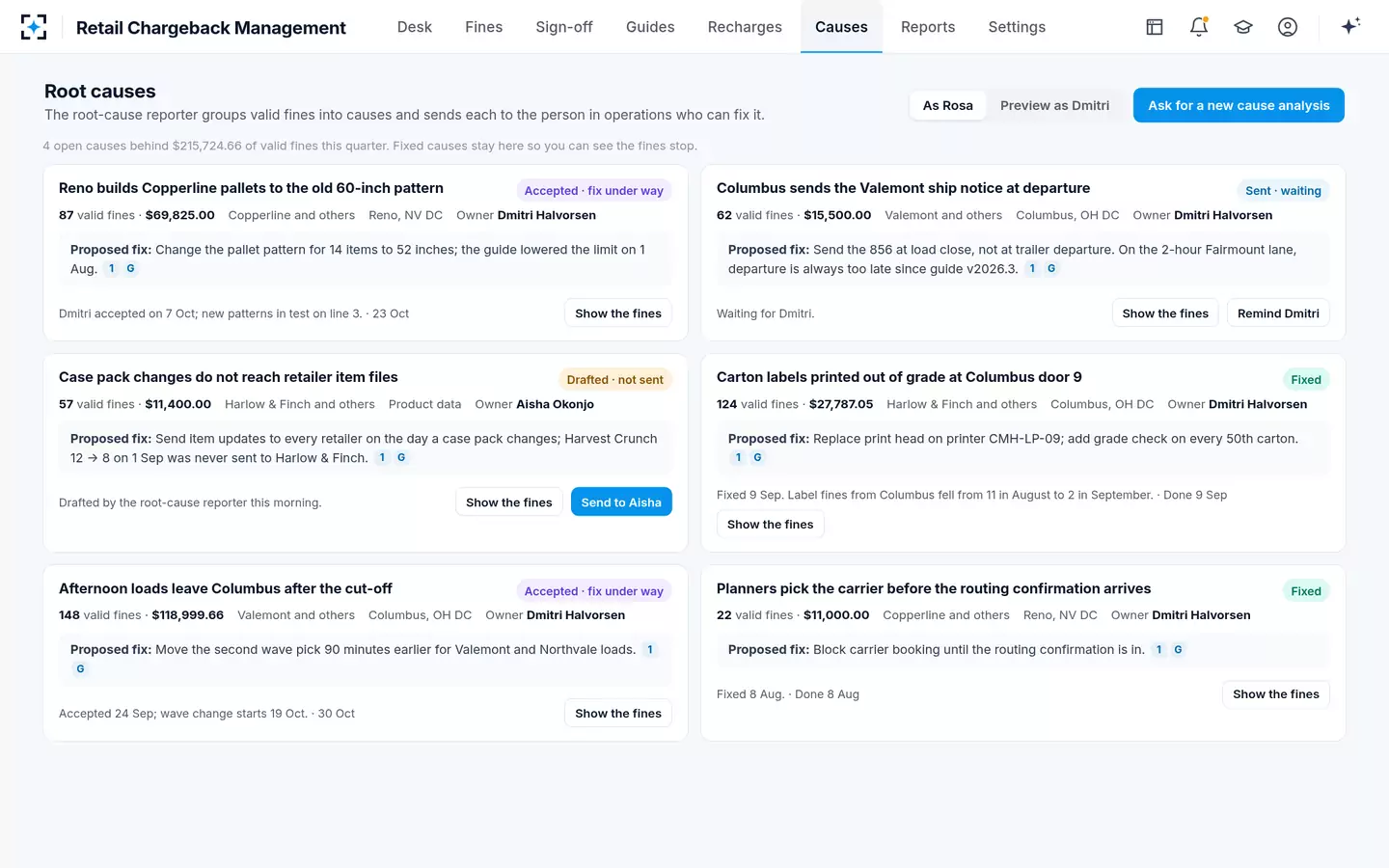Click the 'Drafted · not sent' status badge
Screen dimensions: 1389x868
pos(615,380)
